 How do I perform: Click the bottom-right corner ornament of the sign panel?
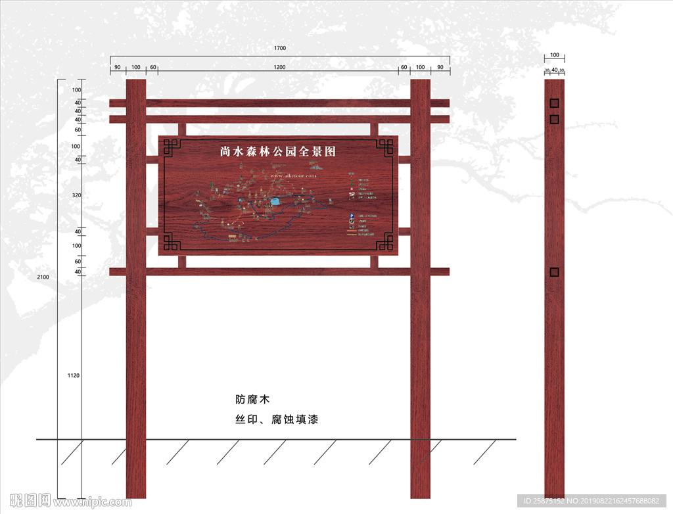(385, 243)
